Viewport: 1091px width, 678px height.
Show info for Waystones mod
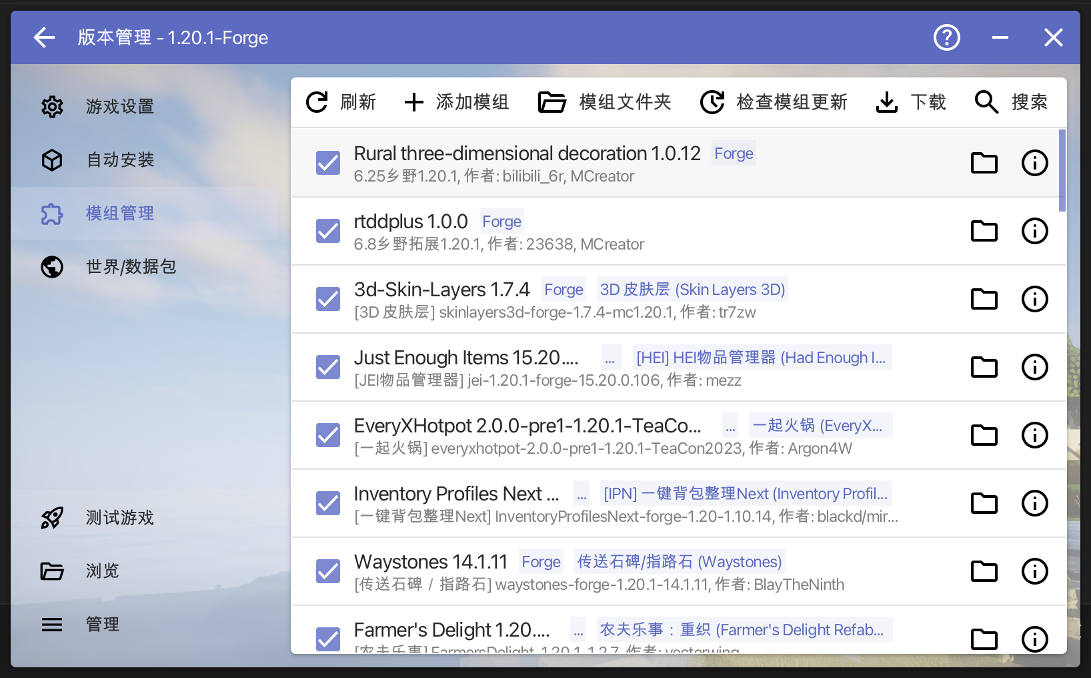tap(1034, 571)
